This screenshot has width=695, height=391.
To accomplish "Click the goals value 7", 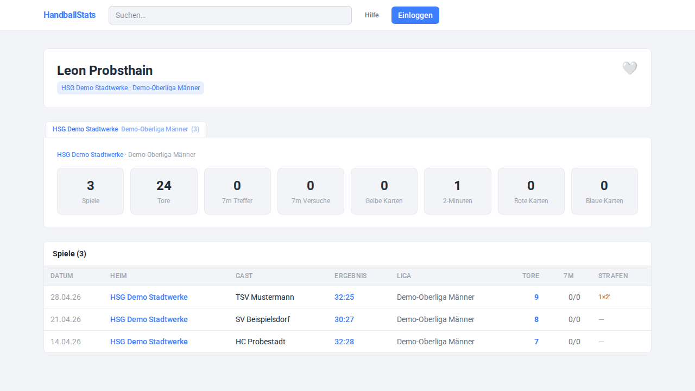I will (x=536, y=342).
